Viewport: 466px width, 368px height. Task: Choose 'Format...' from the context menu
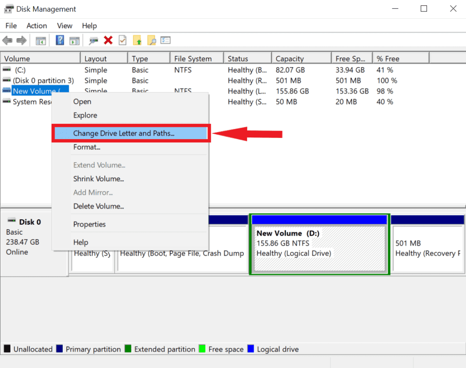(x=87, y=147)
